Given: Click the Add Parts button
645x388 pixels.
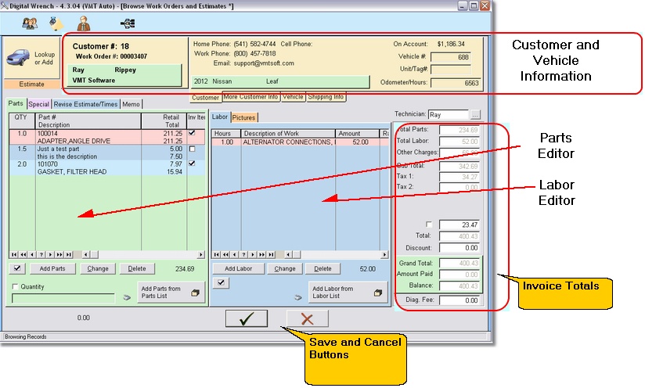Looking at the screenshot, I should pos(52,268).
